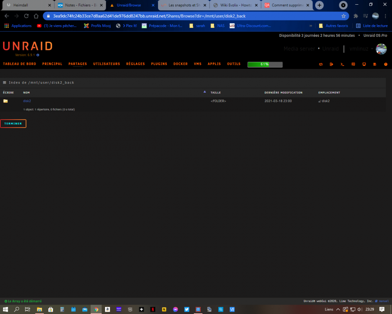The width and height of the screenshot is (392, 314).
Task: Click the browser home icon
Action: [36, 16]
